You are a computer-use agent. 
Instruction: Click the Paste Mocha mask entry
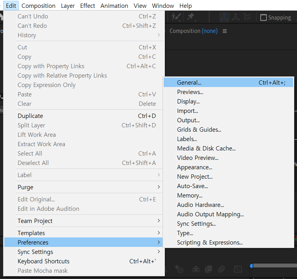click(x=84, y=271)
